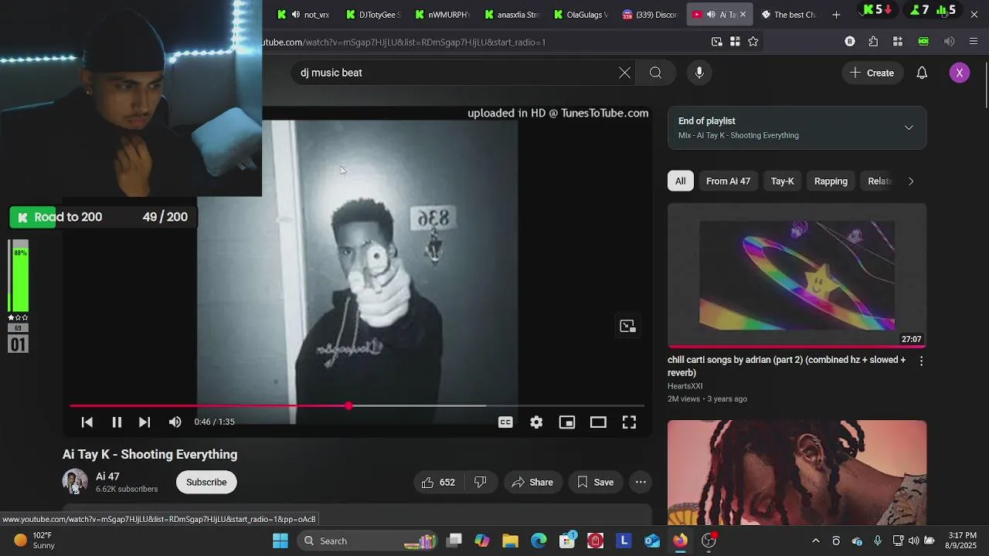
Task: Open the 'chill carti songs by adrian' title link
Action: click(x=787, y=366)
